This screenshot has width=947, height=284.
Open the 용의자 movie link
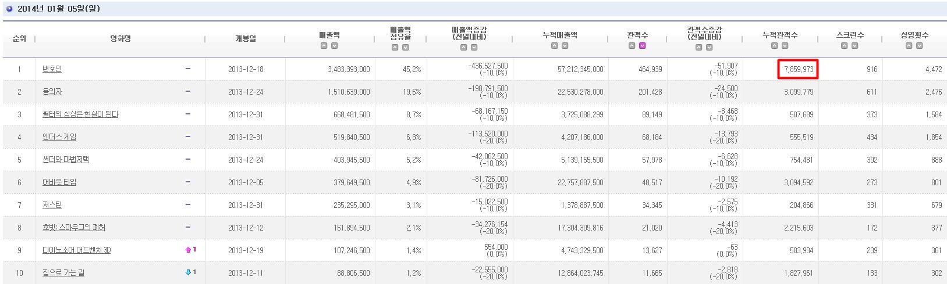click(x=52, y=92)
